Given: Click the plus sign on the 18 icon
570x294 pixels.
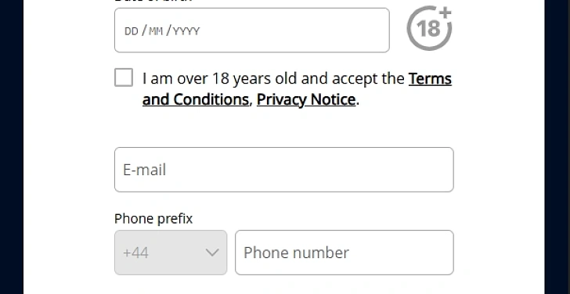Looking at the screenshot, I should coord(445,13).
